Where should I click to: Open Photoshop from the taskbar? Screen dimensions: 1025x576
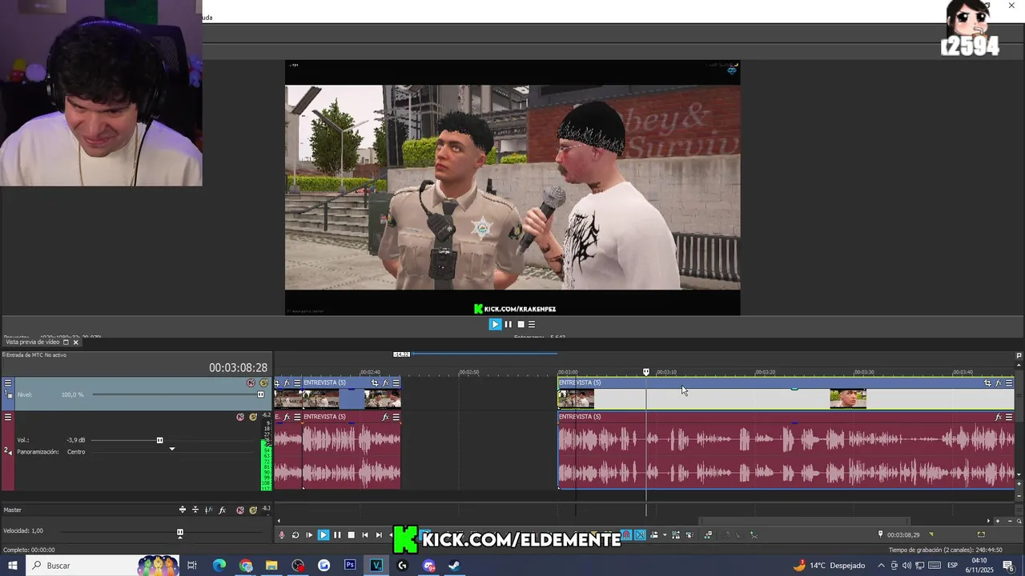click(x=350, y=566)
